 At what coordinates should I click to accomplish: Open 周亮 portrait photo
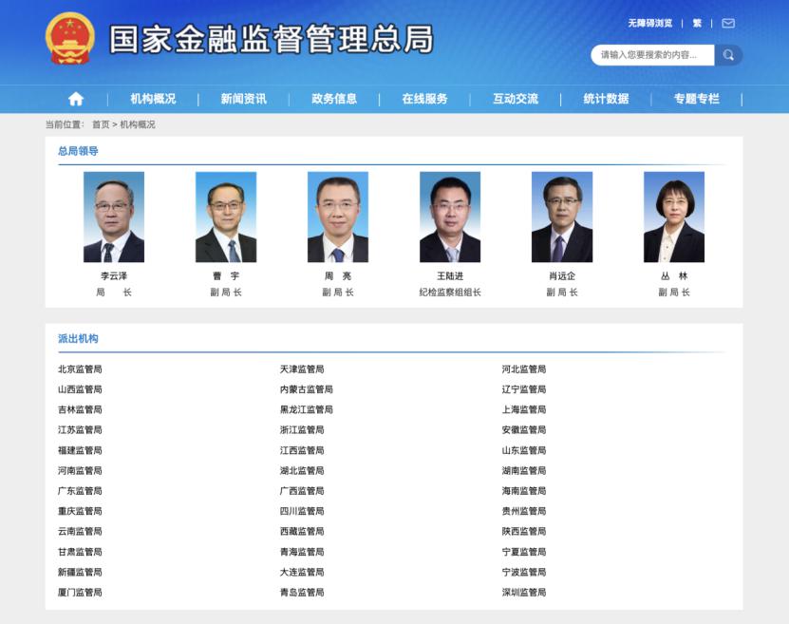[338, 217]
